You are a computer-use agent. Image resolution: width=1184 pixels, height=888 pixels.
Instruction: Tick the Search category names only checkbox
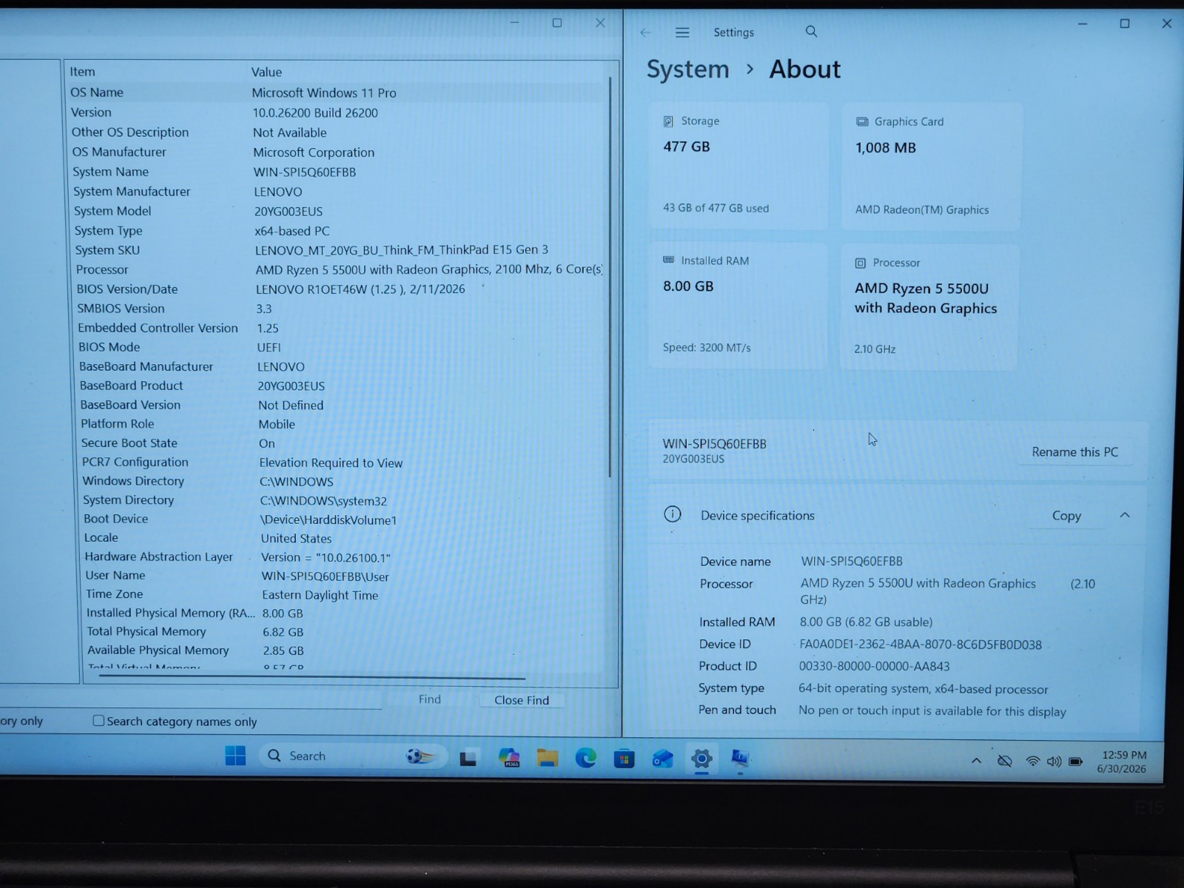98,720
